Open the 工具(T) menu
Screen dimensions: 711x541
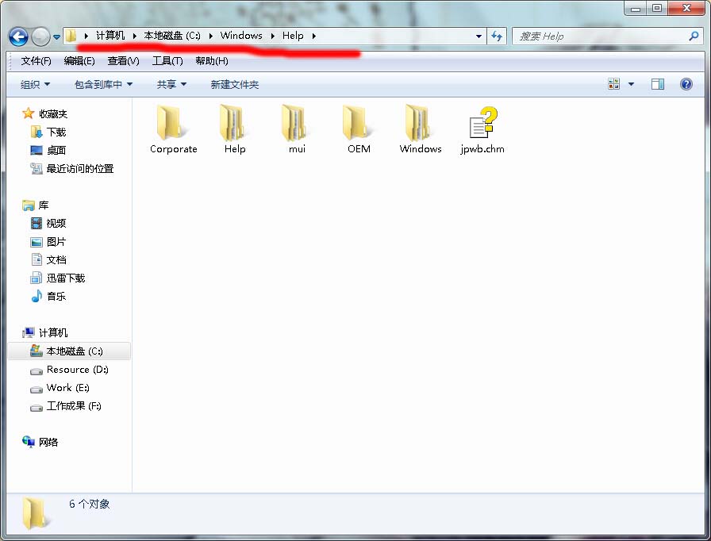point(167,61)
